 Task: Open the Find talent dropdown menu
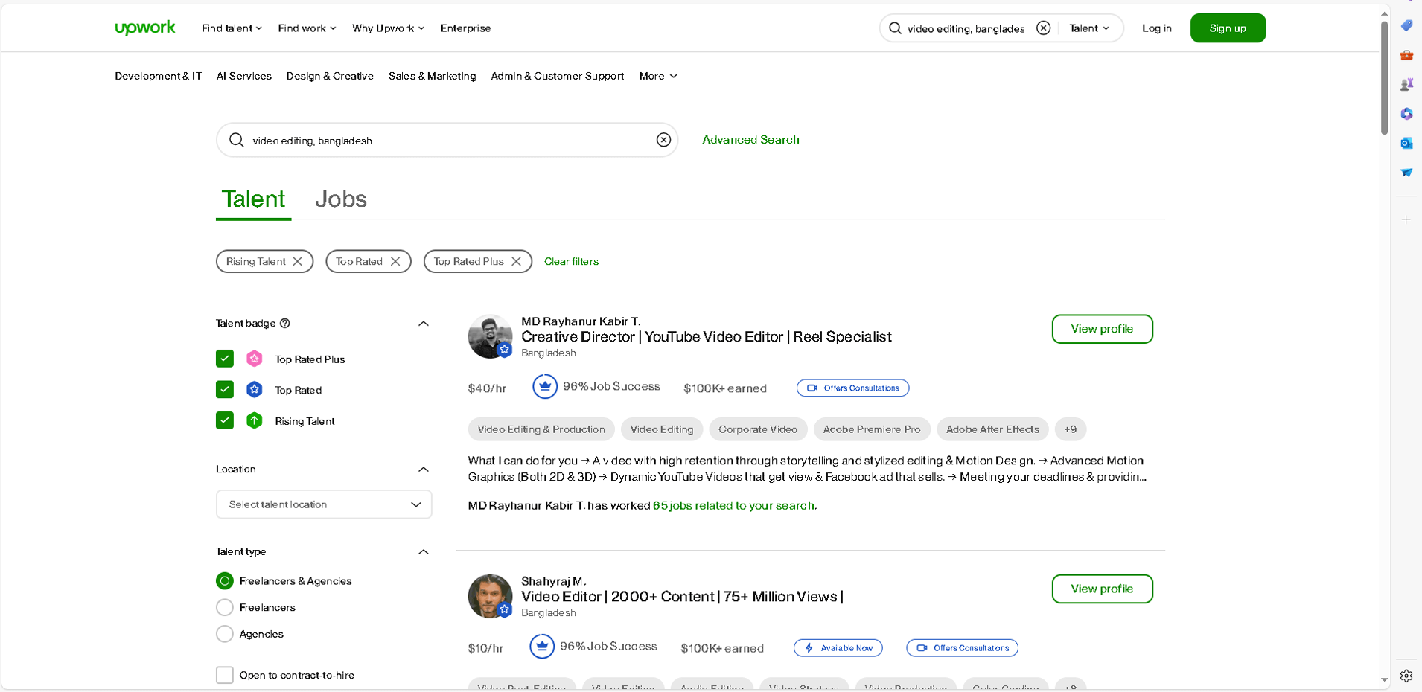coord(232,28)
